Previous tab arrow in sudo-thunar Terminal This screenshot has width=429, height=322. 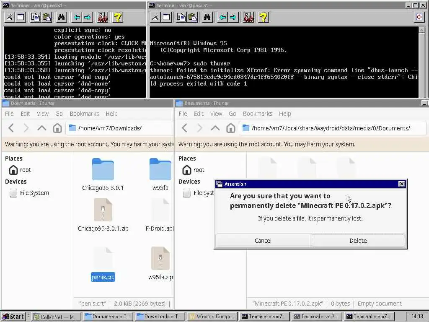click(x=223, y=17)
